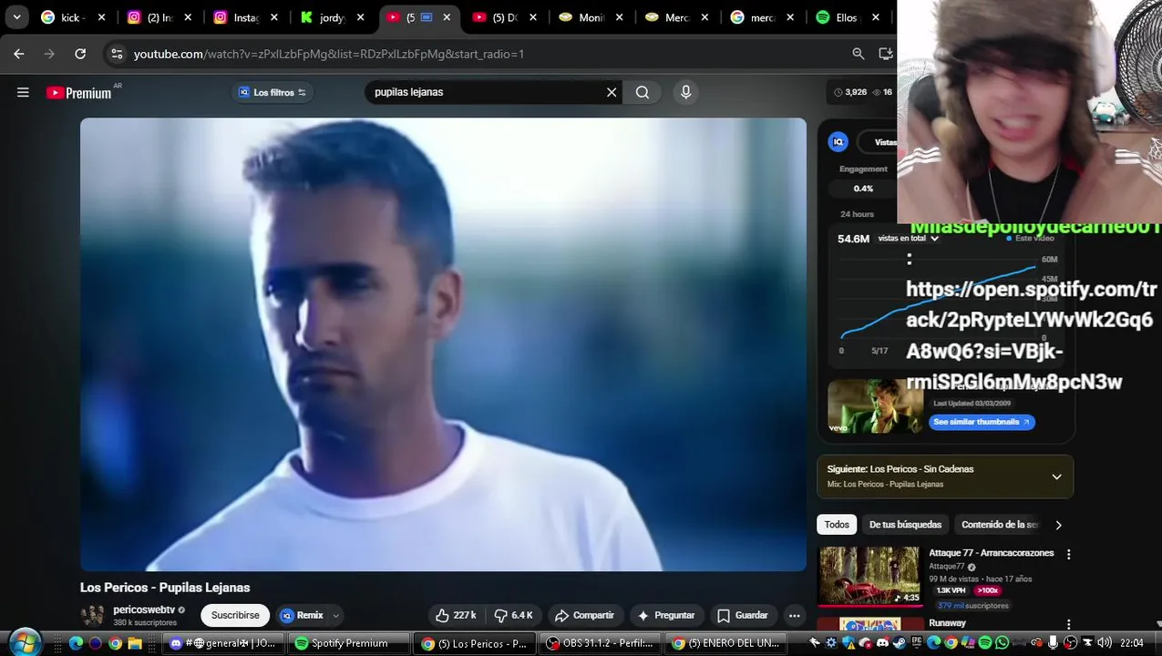The image size is (1162, 656).
Task: Open more actions ellipsis below the video
Action: click(795, 616)
